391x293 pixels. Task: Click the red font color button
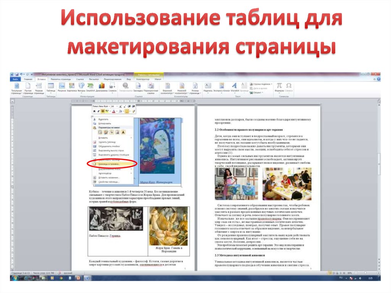point(113,111)
